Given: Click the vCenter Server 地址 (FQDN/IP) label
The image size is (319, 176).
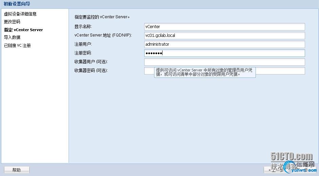Looking at the screenshot, I should pos(103,35).
